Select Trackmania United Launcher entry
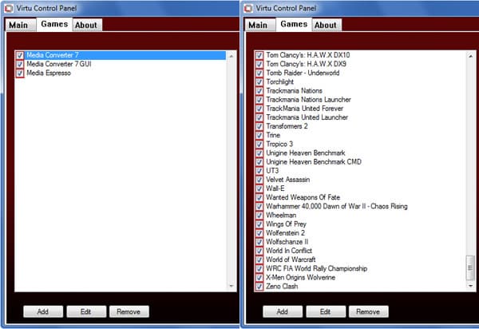The height and width of the screenshot is (329, 479). [x=307, y=117]
